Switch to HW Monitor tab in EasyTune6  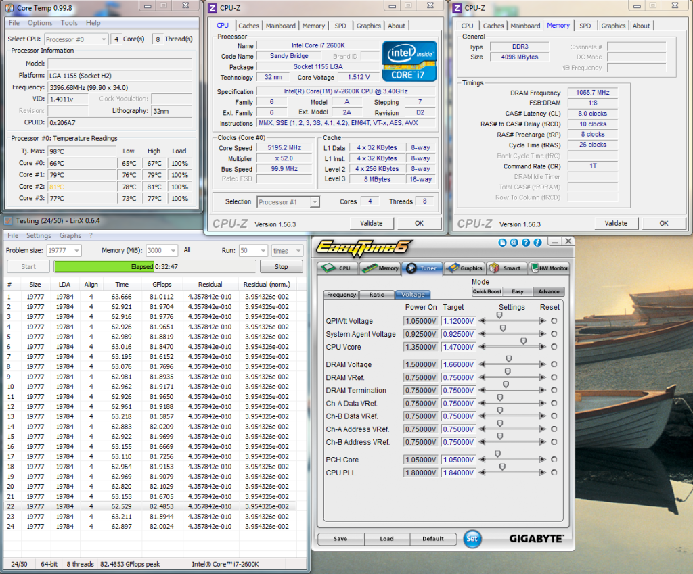click(550, 268)
